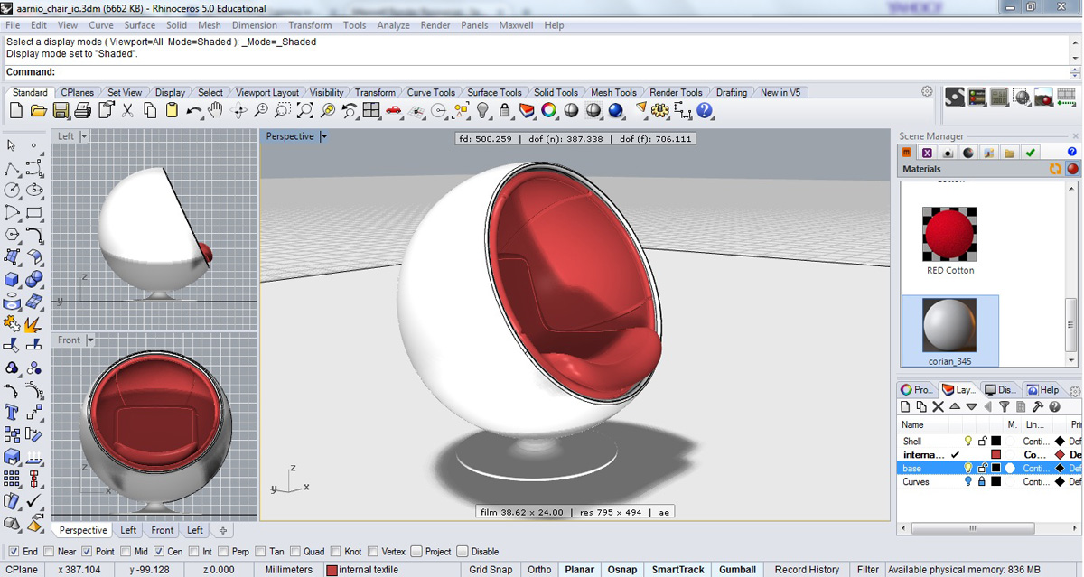Click the Undo arrow icon
The height and width of the screenshot is (577, 1084).
[x=193, y=110]
